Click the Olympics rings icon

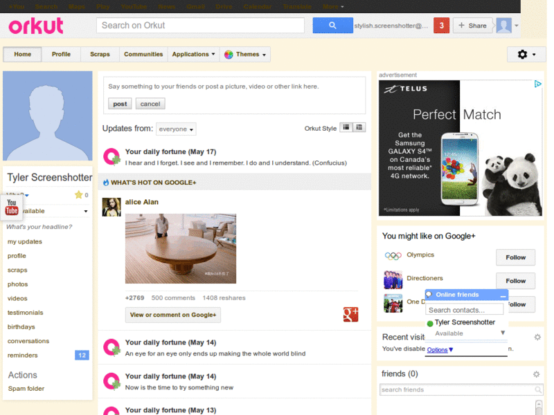tap(393, 256)
